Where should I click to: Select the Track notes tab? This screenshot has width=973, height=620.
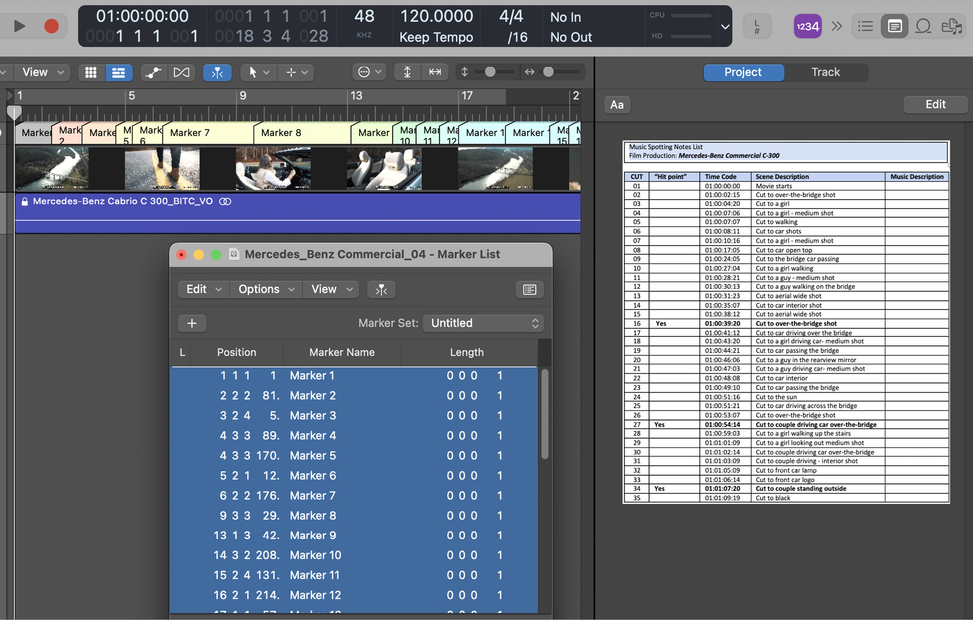pos(825,72)
